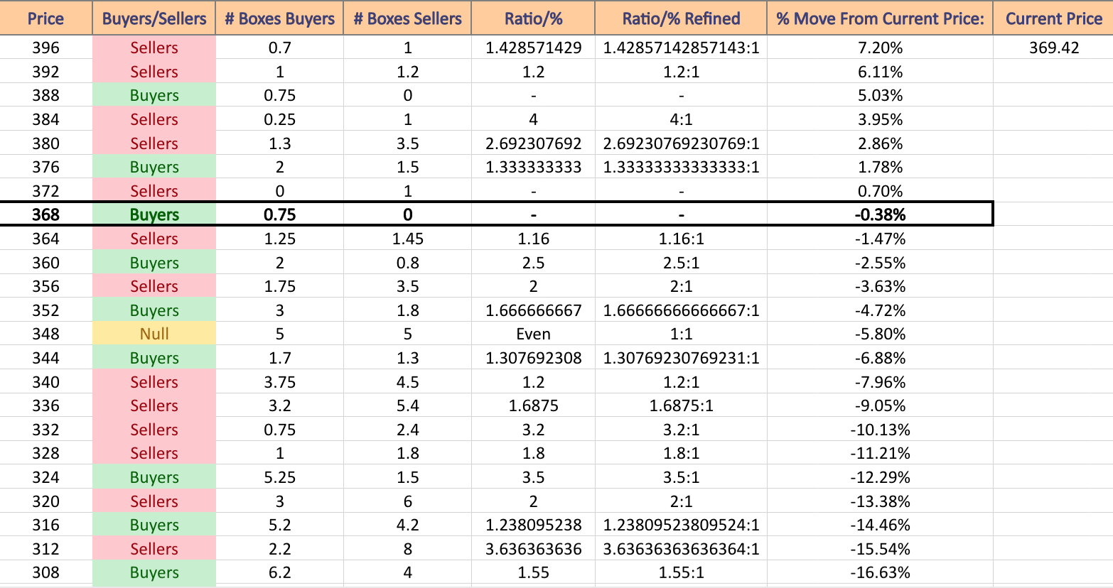The image size is (1113, 588).
Task: Click the % Move From Current Price header
Action: (880, 18)
